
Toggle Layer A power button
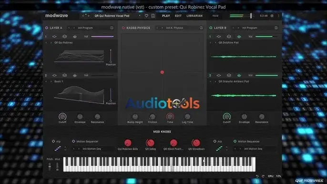(47, 28)
